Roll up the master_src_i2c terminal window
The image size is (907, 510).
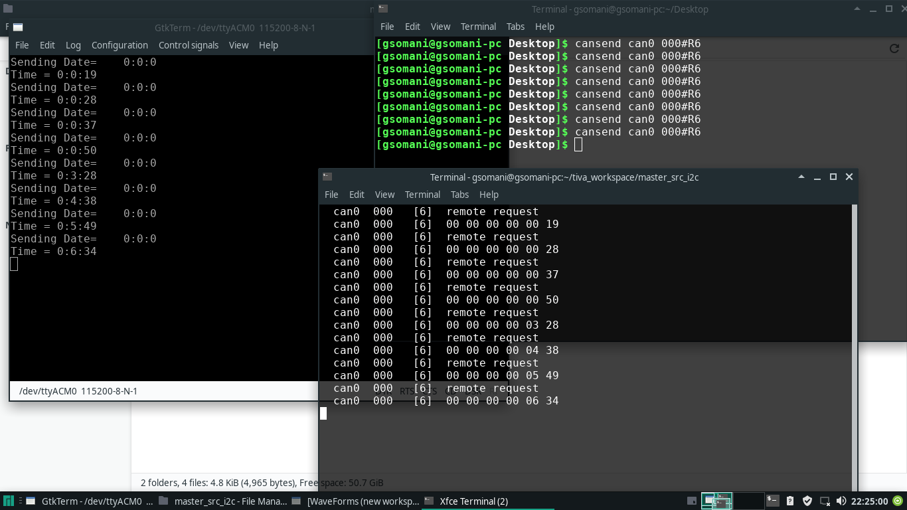pyautogui.click(x=801, y=177)
